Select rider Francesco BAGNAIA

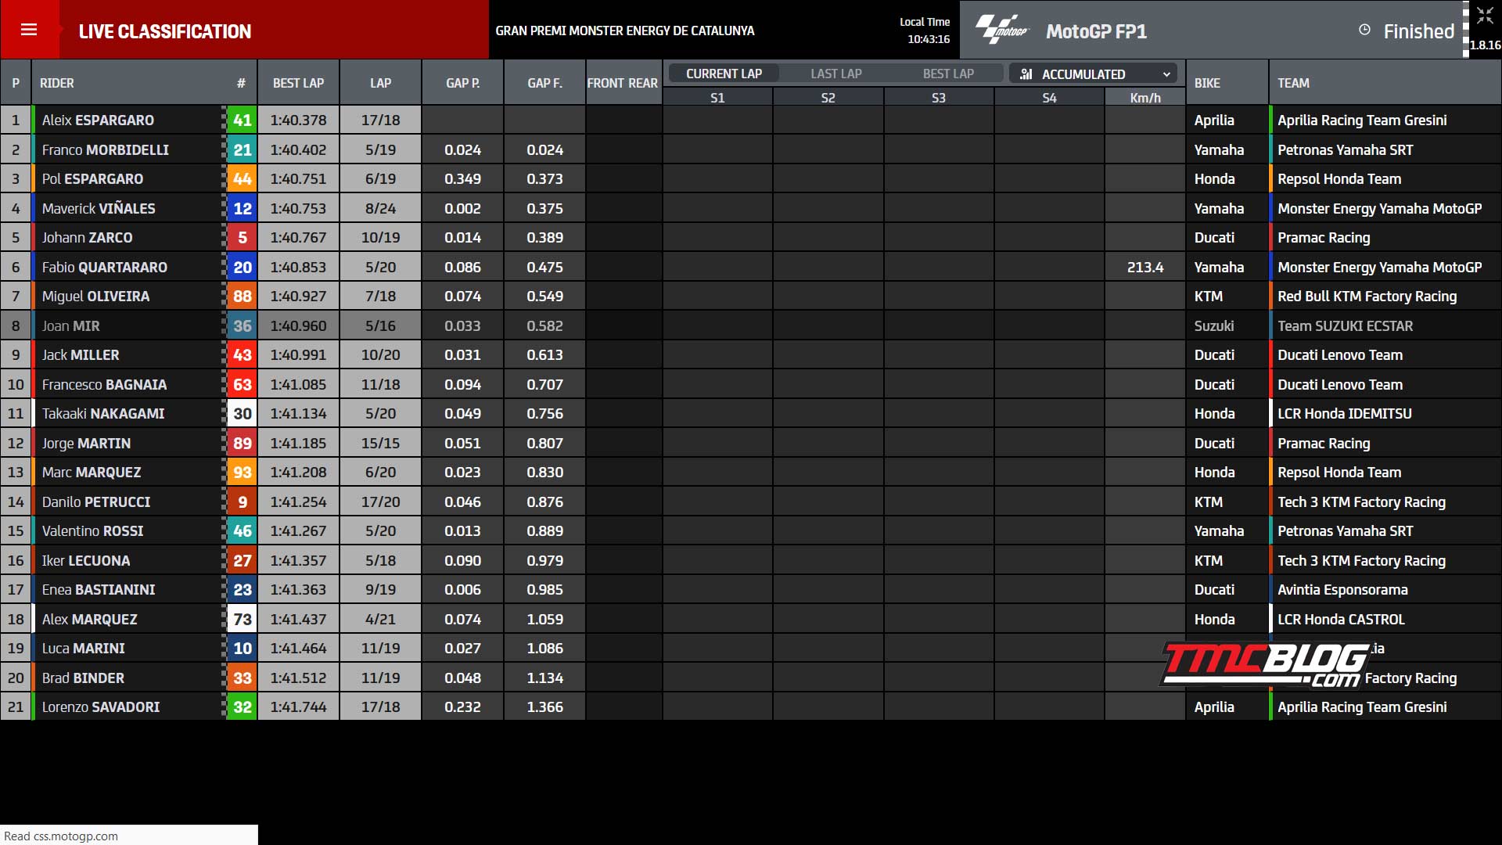(x=104, y=384)
